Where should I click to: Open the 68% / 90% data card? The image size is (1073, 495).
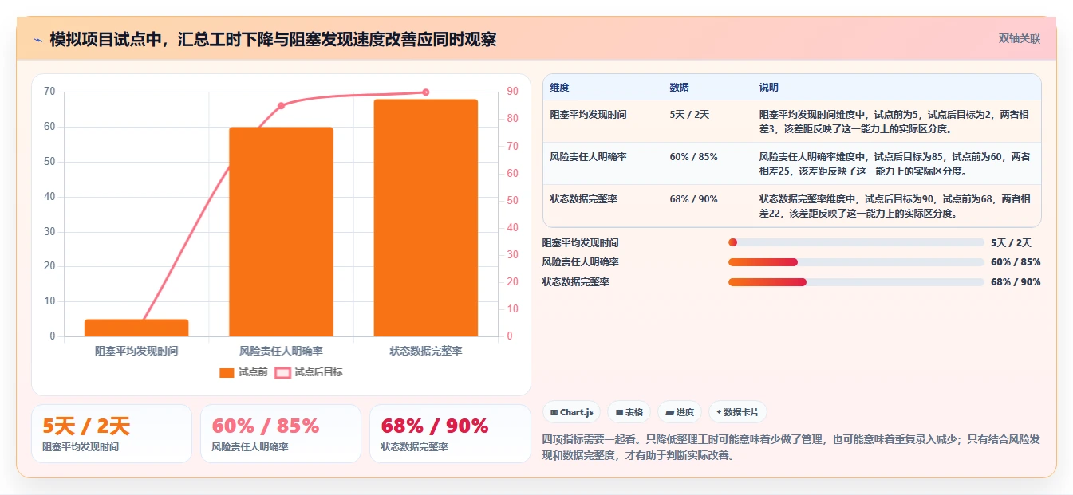point(450,434)
